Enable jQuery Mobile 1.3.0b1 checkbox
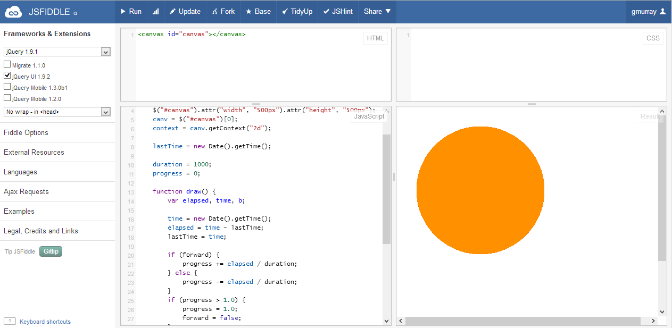 (7, 87)
